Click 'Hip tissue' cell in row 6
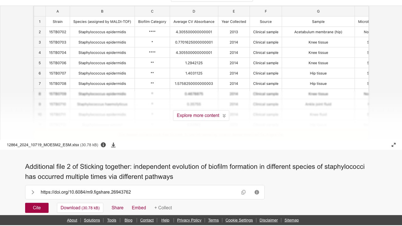The image size is (402, 226). click(x=318, y=73)
